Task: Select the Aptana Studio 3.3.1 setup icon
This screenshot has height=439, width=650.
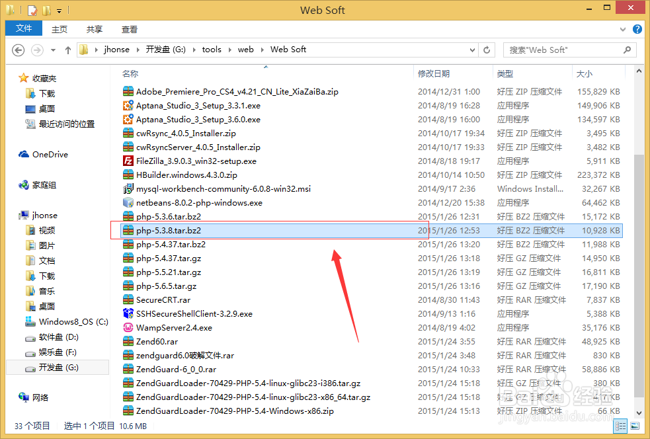Action: pos(128,105)
